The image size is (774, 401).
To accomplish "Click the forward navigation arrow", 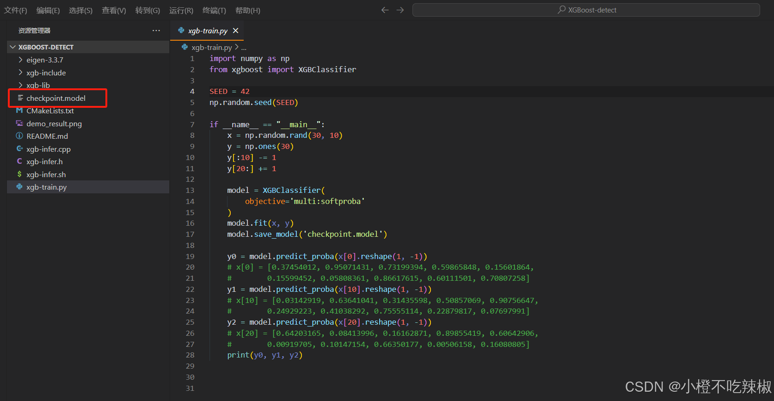I will point(400,10).
